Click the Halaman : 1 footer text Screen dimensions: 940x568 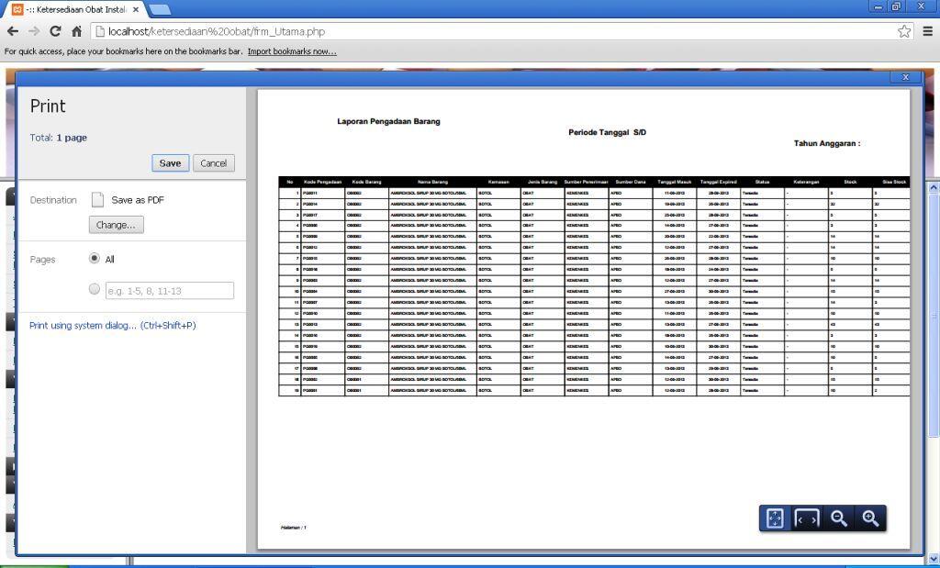[x=293, y=528]
